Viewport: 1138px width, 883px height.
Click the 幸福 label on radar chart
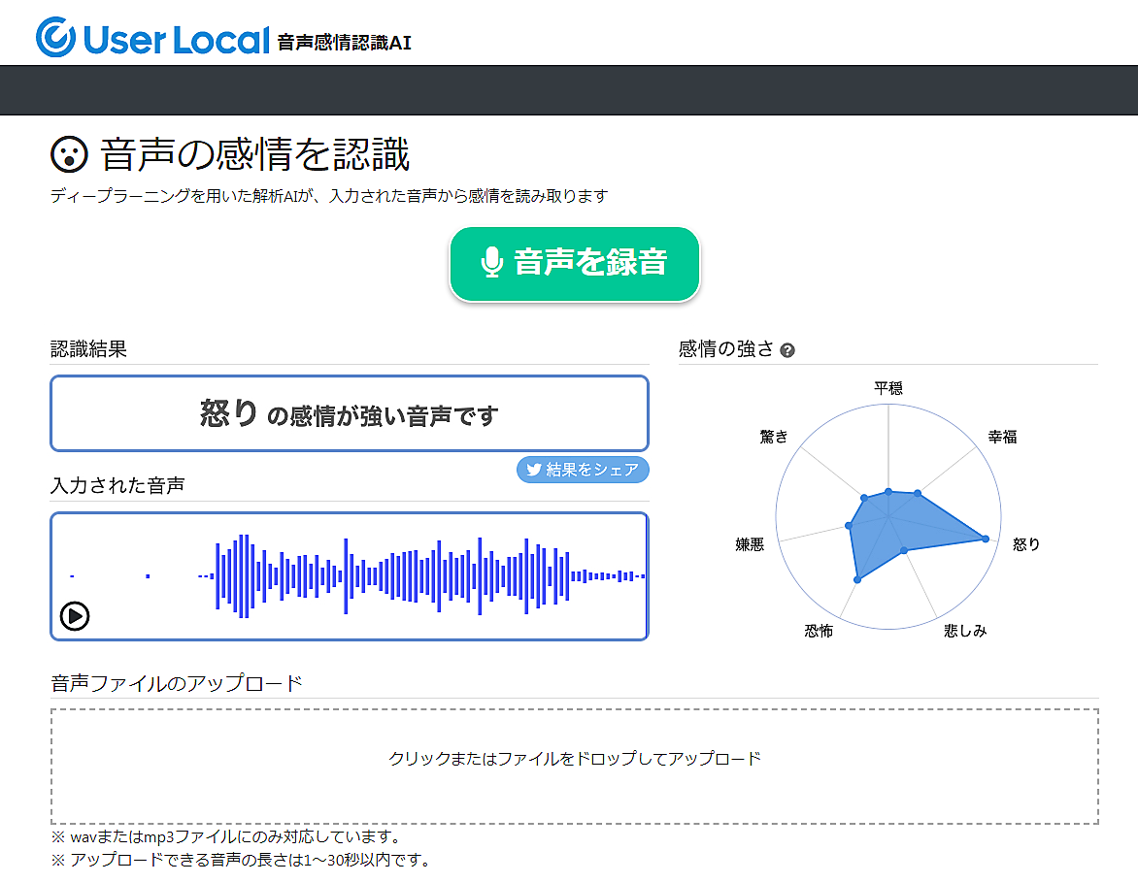(x=1002, y=437)
